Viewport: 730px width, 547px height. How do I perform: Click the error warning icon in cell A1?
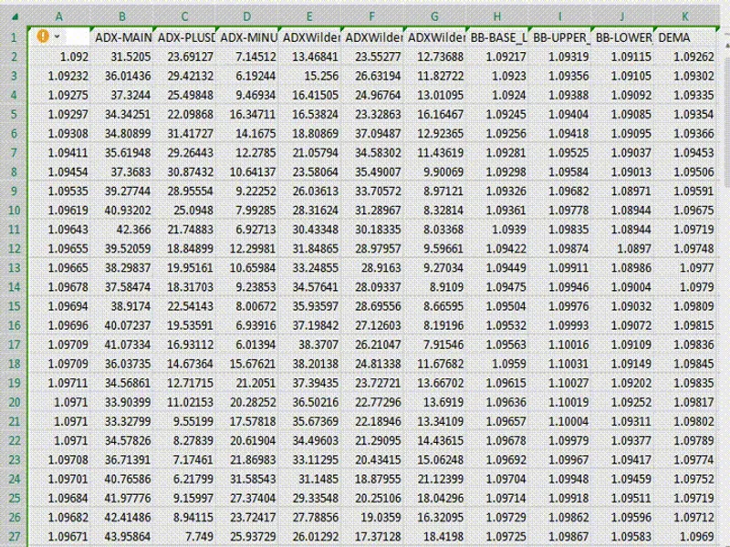(x=43, y=36)
